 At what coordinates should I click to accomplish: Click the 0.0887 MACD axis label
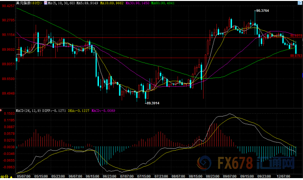point(9,127)
